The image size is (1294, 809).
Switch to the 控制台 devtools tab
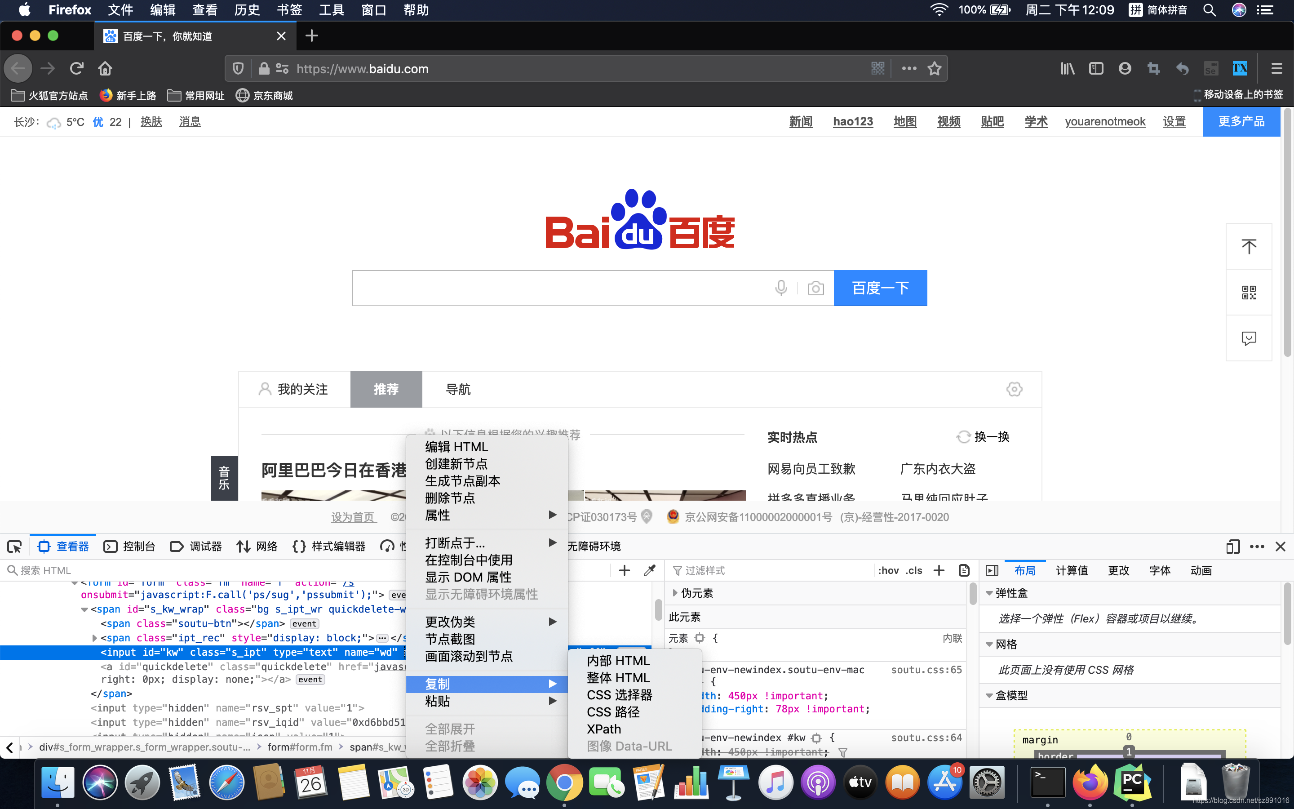pos(129,546)
